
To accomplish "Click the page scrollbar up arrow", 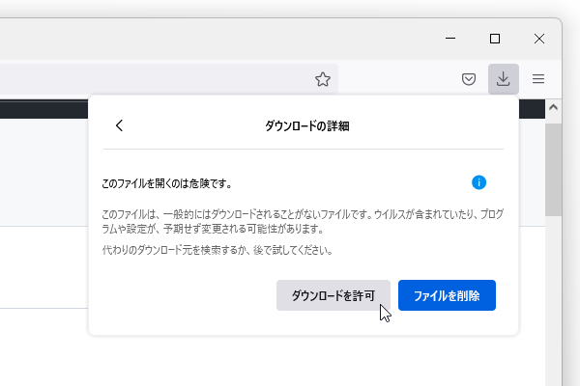I will coord(553,107).
